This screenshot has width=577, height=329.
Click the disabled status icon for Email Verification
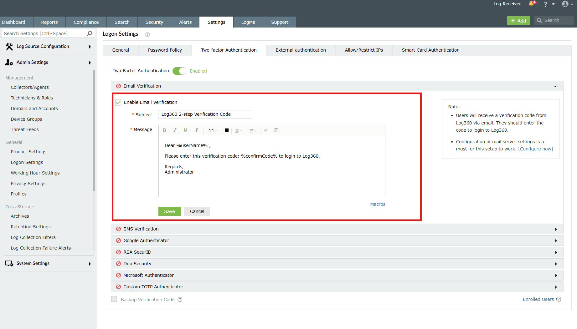click(x=118, y=86)
